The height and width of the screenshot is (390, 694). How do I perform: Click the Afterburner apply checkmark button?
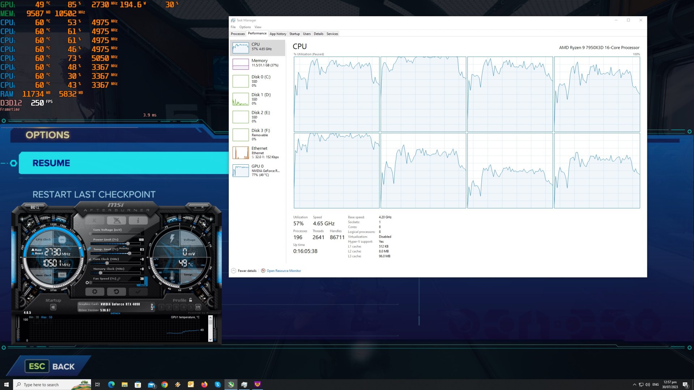[138, 291]
